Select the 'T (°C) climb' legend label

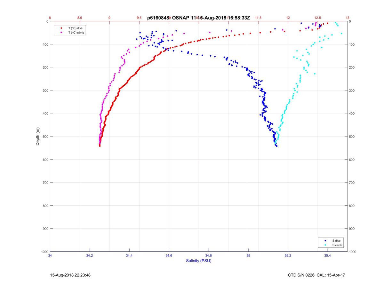76,33
